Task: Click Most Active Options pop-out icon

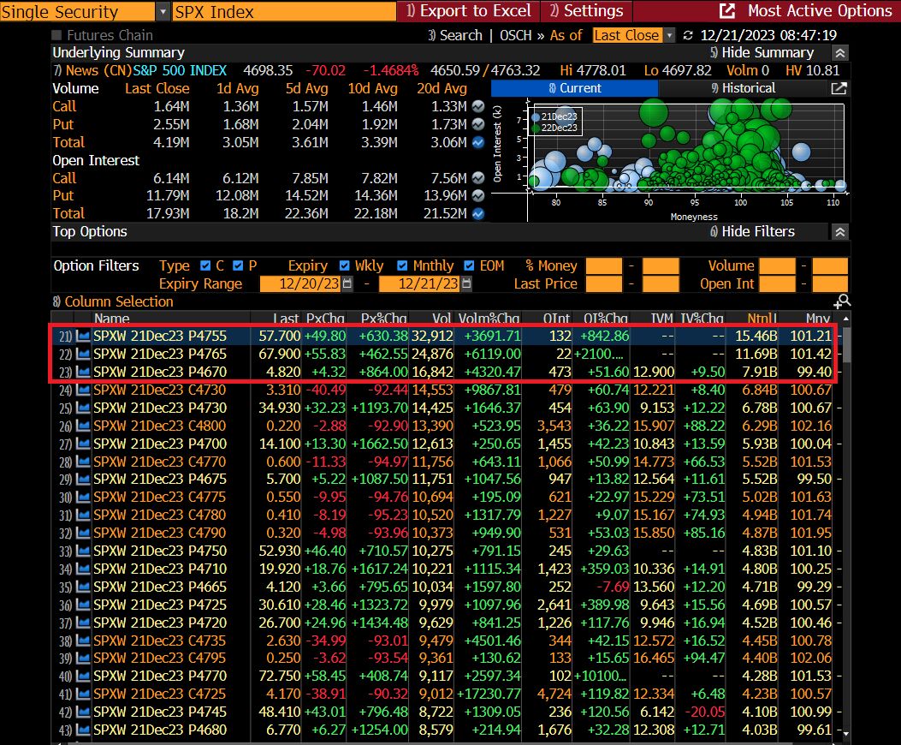Action: 727,10
